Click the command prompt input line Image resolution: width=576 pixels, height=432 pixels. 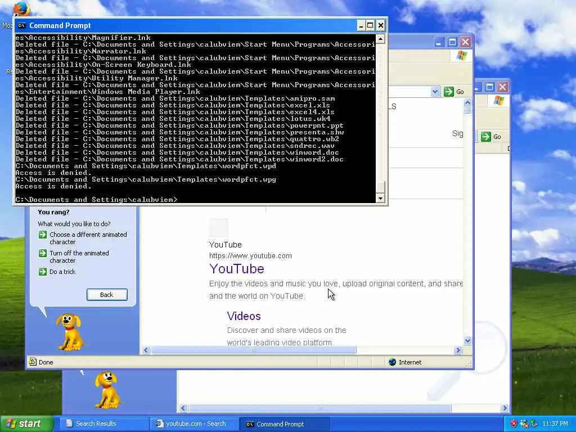pyautogui.click(x=96, y=200)
